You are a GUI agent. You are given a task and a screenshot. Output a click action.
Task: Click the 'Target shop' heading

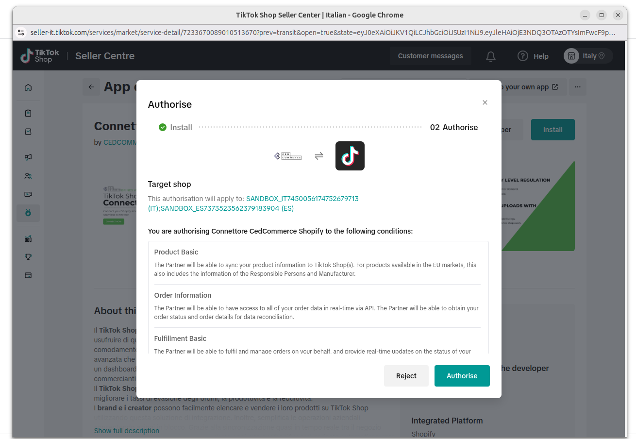click(x=169, y=184)
